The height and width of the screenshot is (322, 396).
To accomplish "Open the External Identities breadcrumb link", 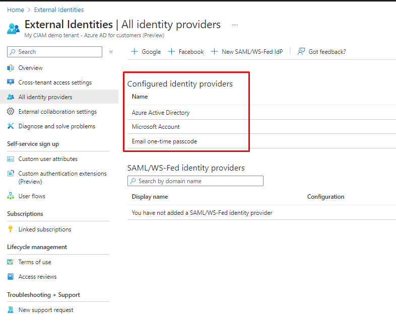I will (59, 10).
